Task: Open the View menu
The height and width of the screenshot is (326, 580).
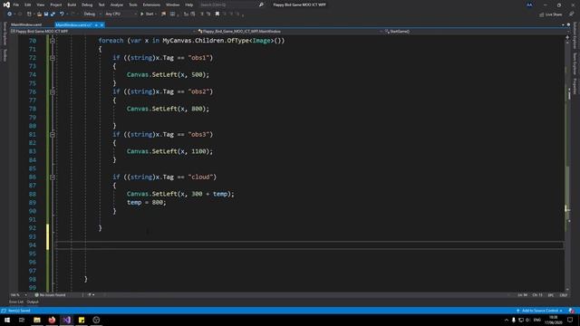Action: tap(40, 5)
